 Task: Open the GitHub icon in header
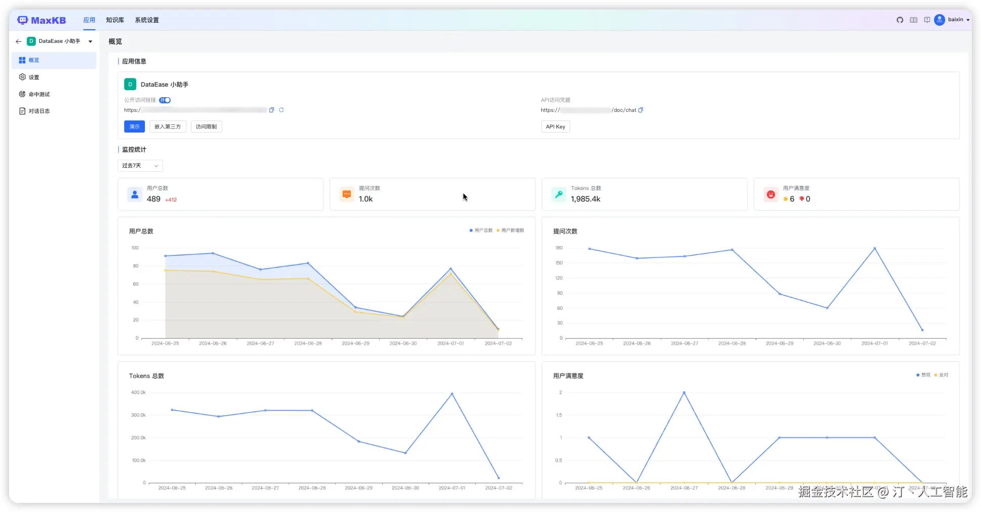point(900,20)
